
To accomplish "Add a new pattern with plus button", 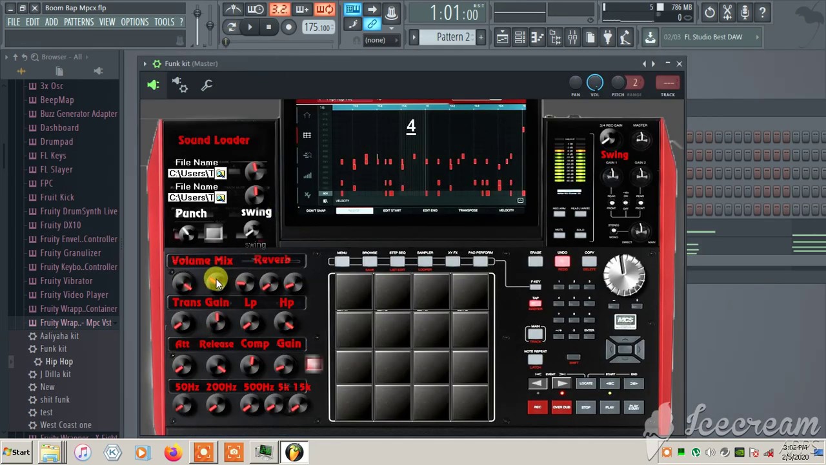I will click(481, 37).
